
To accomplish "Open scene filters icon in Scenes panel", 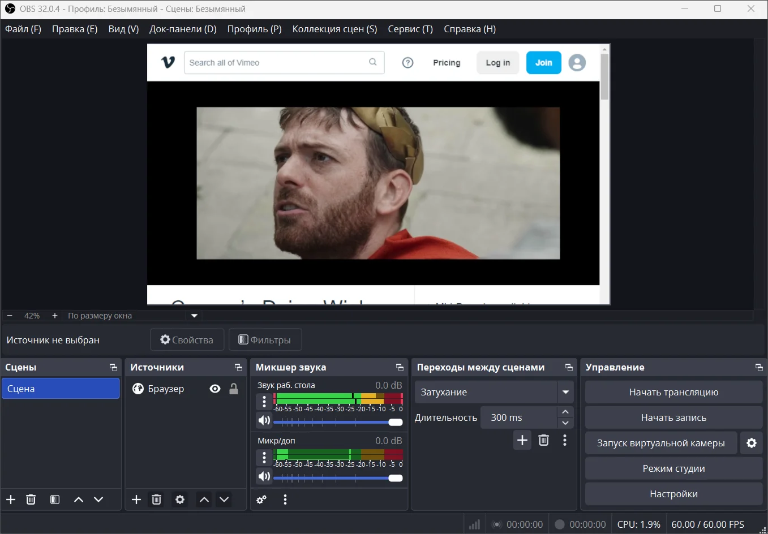I will click(x=55, y=499).
